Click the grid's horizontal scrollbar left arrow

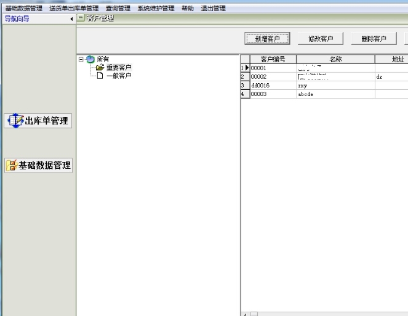245,314
